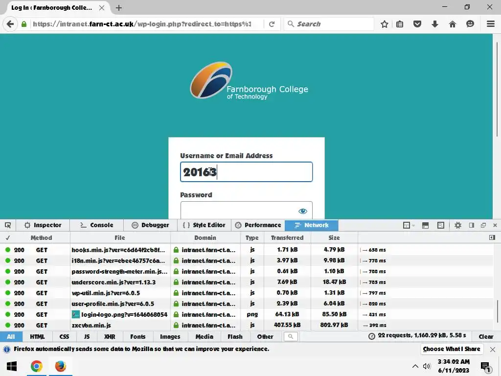This screenshot has width=501, height=376.
Task: Sort requests by Domain column
Action: (205, 237)
